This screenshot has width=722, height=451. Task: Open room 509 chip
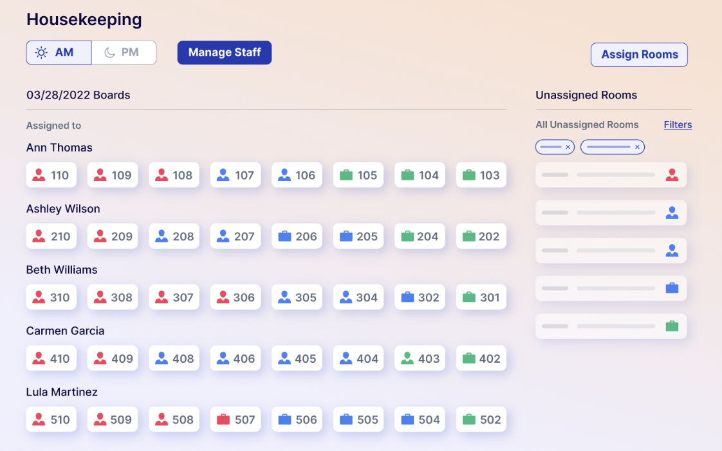(113, 419)
